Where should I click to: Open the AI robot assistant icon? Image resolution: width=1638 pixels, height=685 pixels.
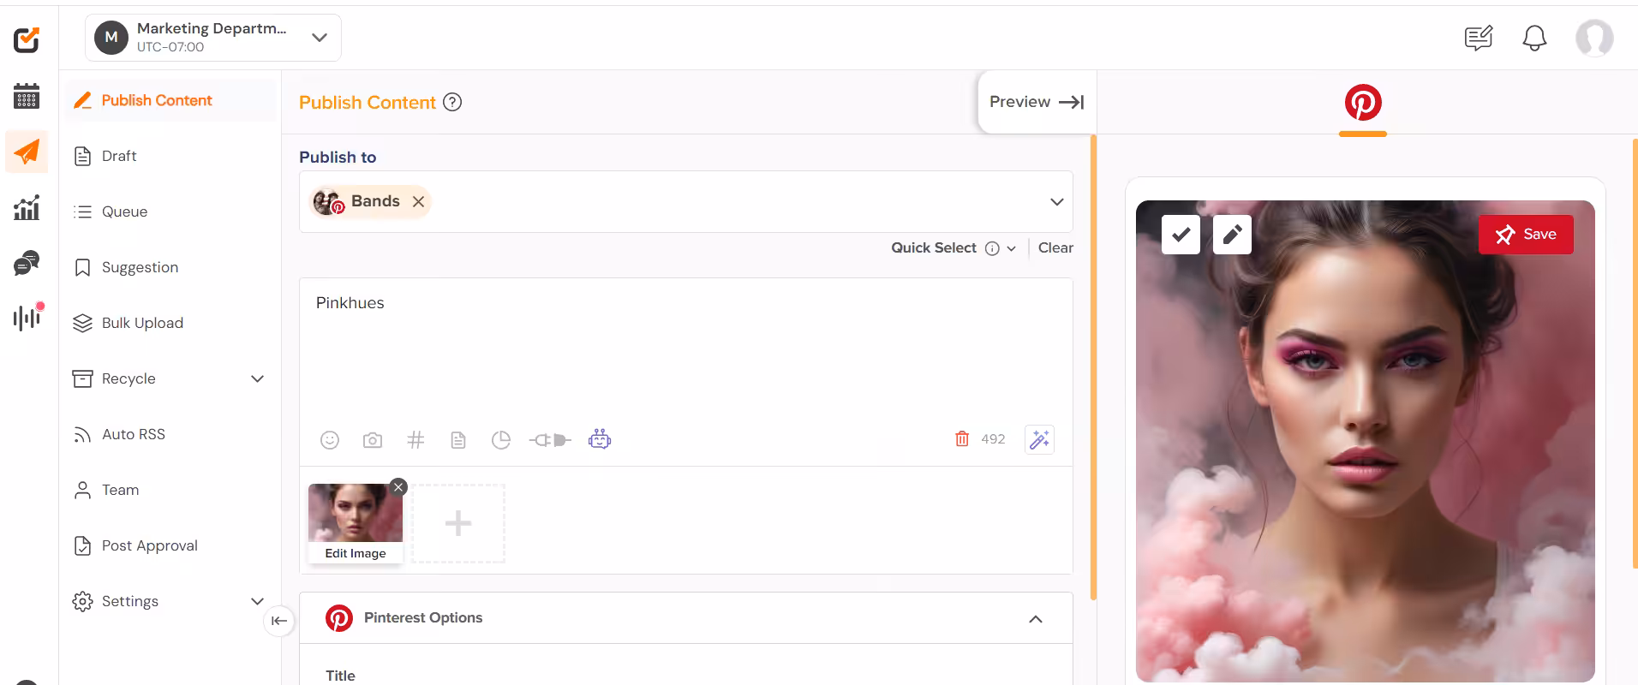click(x=600, y=439)
